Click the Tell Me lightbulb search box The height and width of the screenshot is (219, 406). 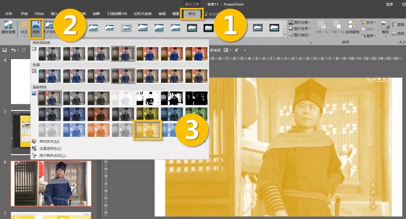click(212, 14)
